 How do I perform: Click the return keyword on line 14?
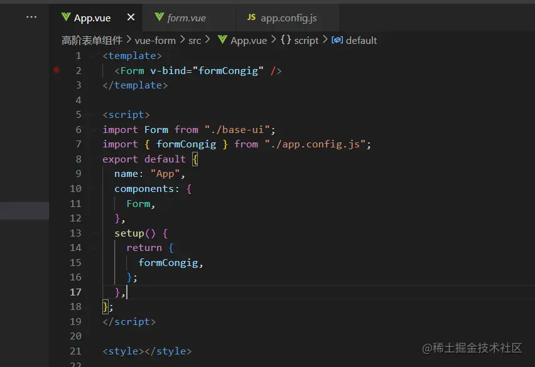tap(144, 248)
